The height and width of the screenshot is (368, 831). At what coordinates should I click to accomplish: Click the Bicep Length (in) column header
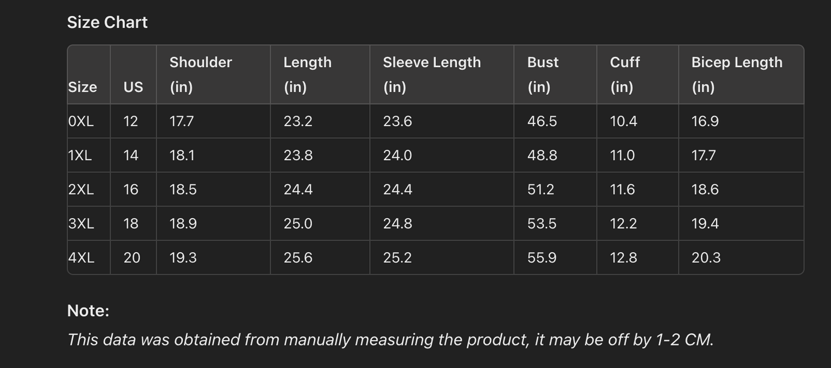coord(736,74)
